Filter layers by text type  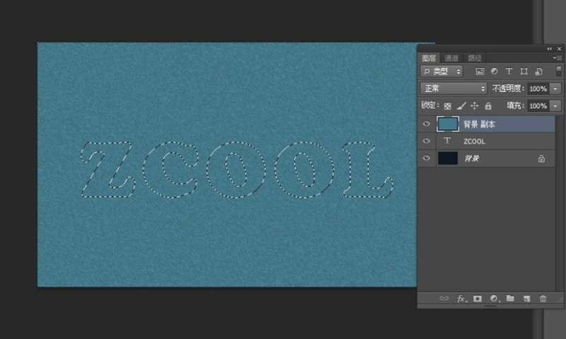tap(509, 71)
